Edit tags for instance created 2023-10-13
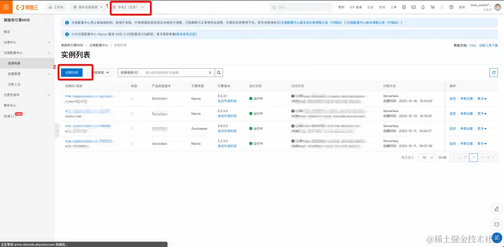 pos(133,113)
